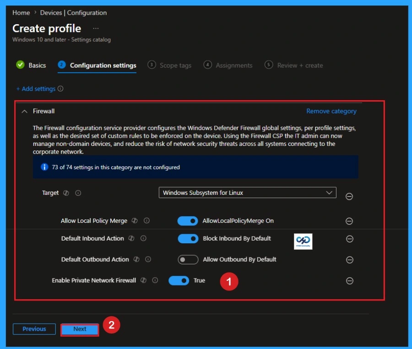Click the AllowLocalPolicyMerge On label
The image size is (412, 349).
coord(238,221)
